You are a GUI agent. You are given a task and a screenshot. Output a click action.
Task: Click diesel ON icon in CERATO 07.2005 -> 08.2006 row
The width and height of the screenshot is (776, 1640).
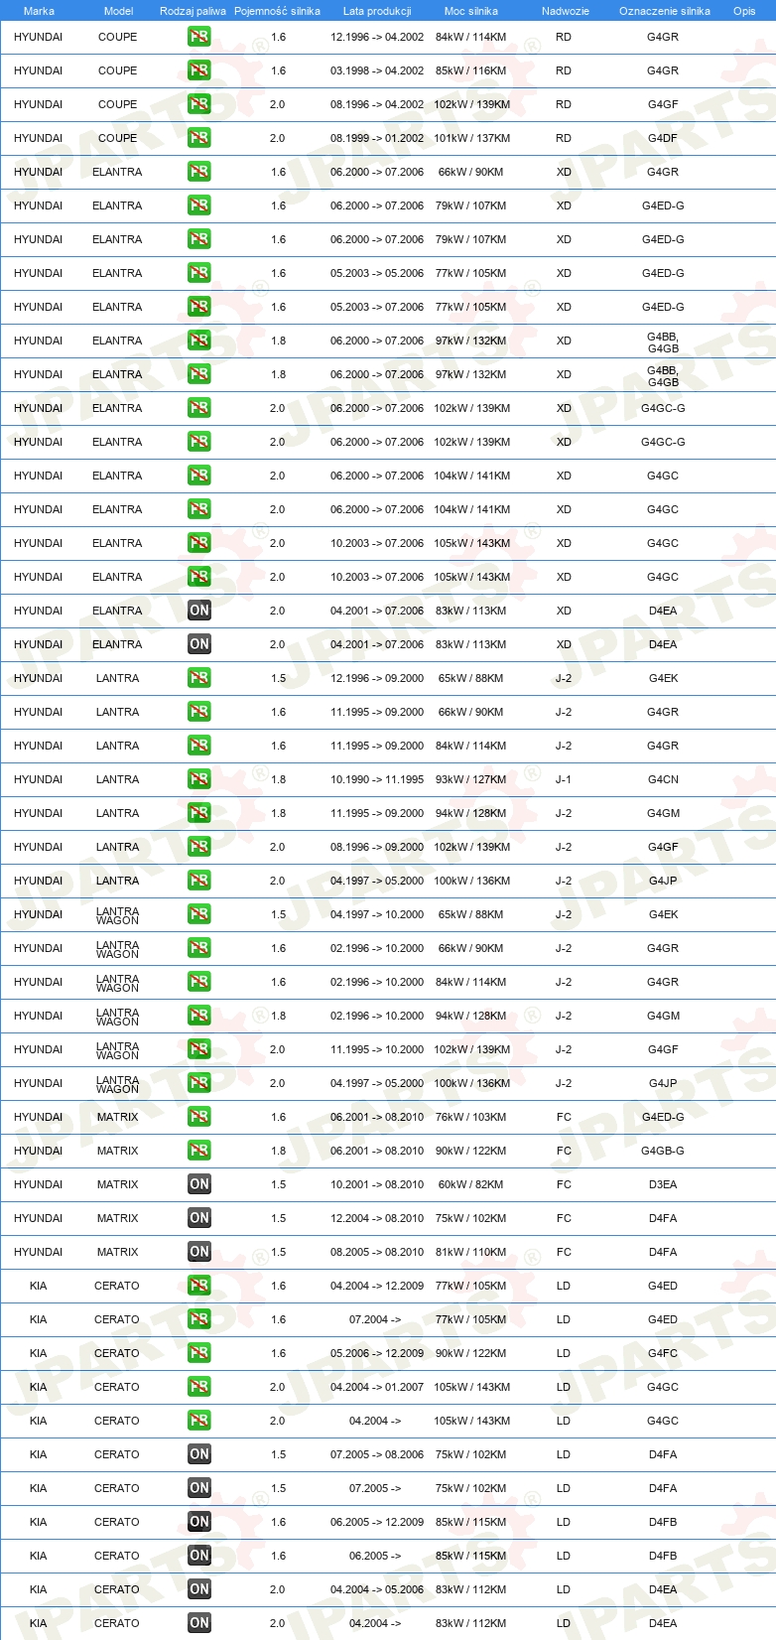coord(199,1454)
